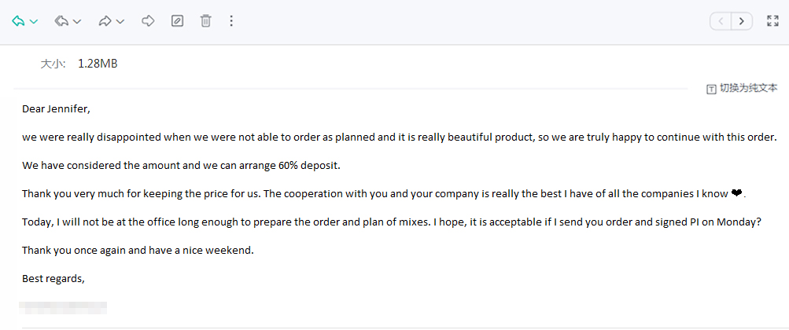
Task: Go to the next email
Action: click(742, 21)
